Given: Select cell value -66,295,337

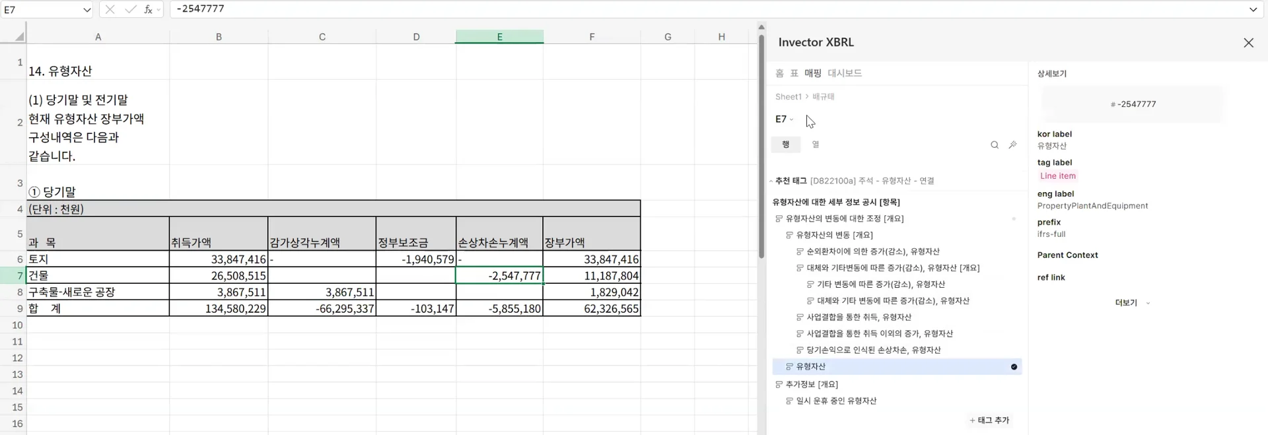Looking at the screenshot, I should (x=322, y=308).
